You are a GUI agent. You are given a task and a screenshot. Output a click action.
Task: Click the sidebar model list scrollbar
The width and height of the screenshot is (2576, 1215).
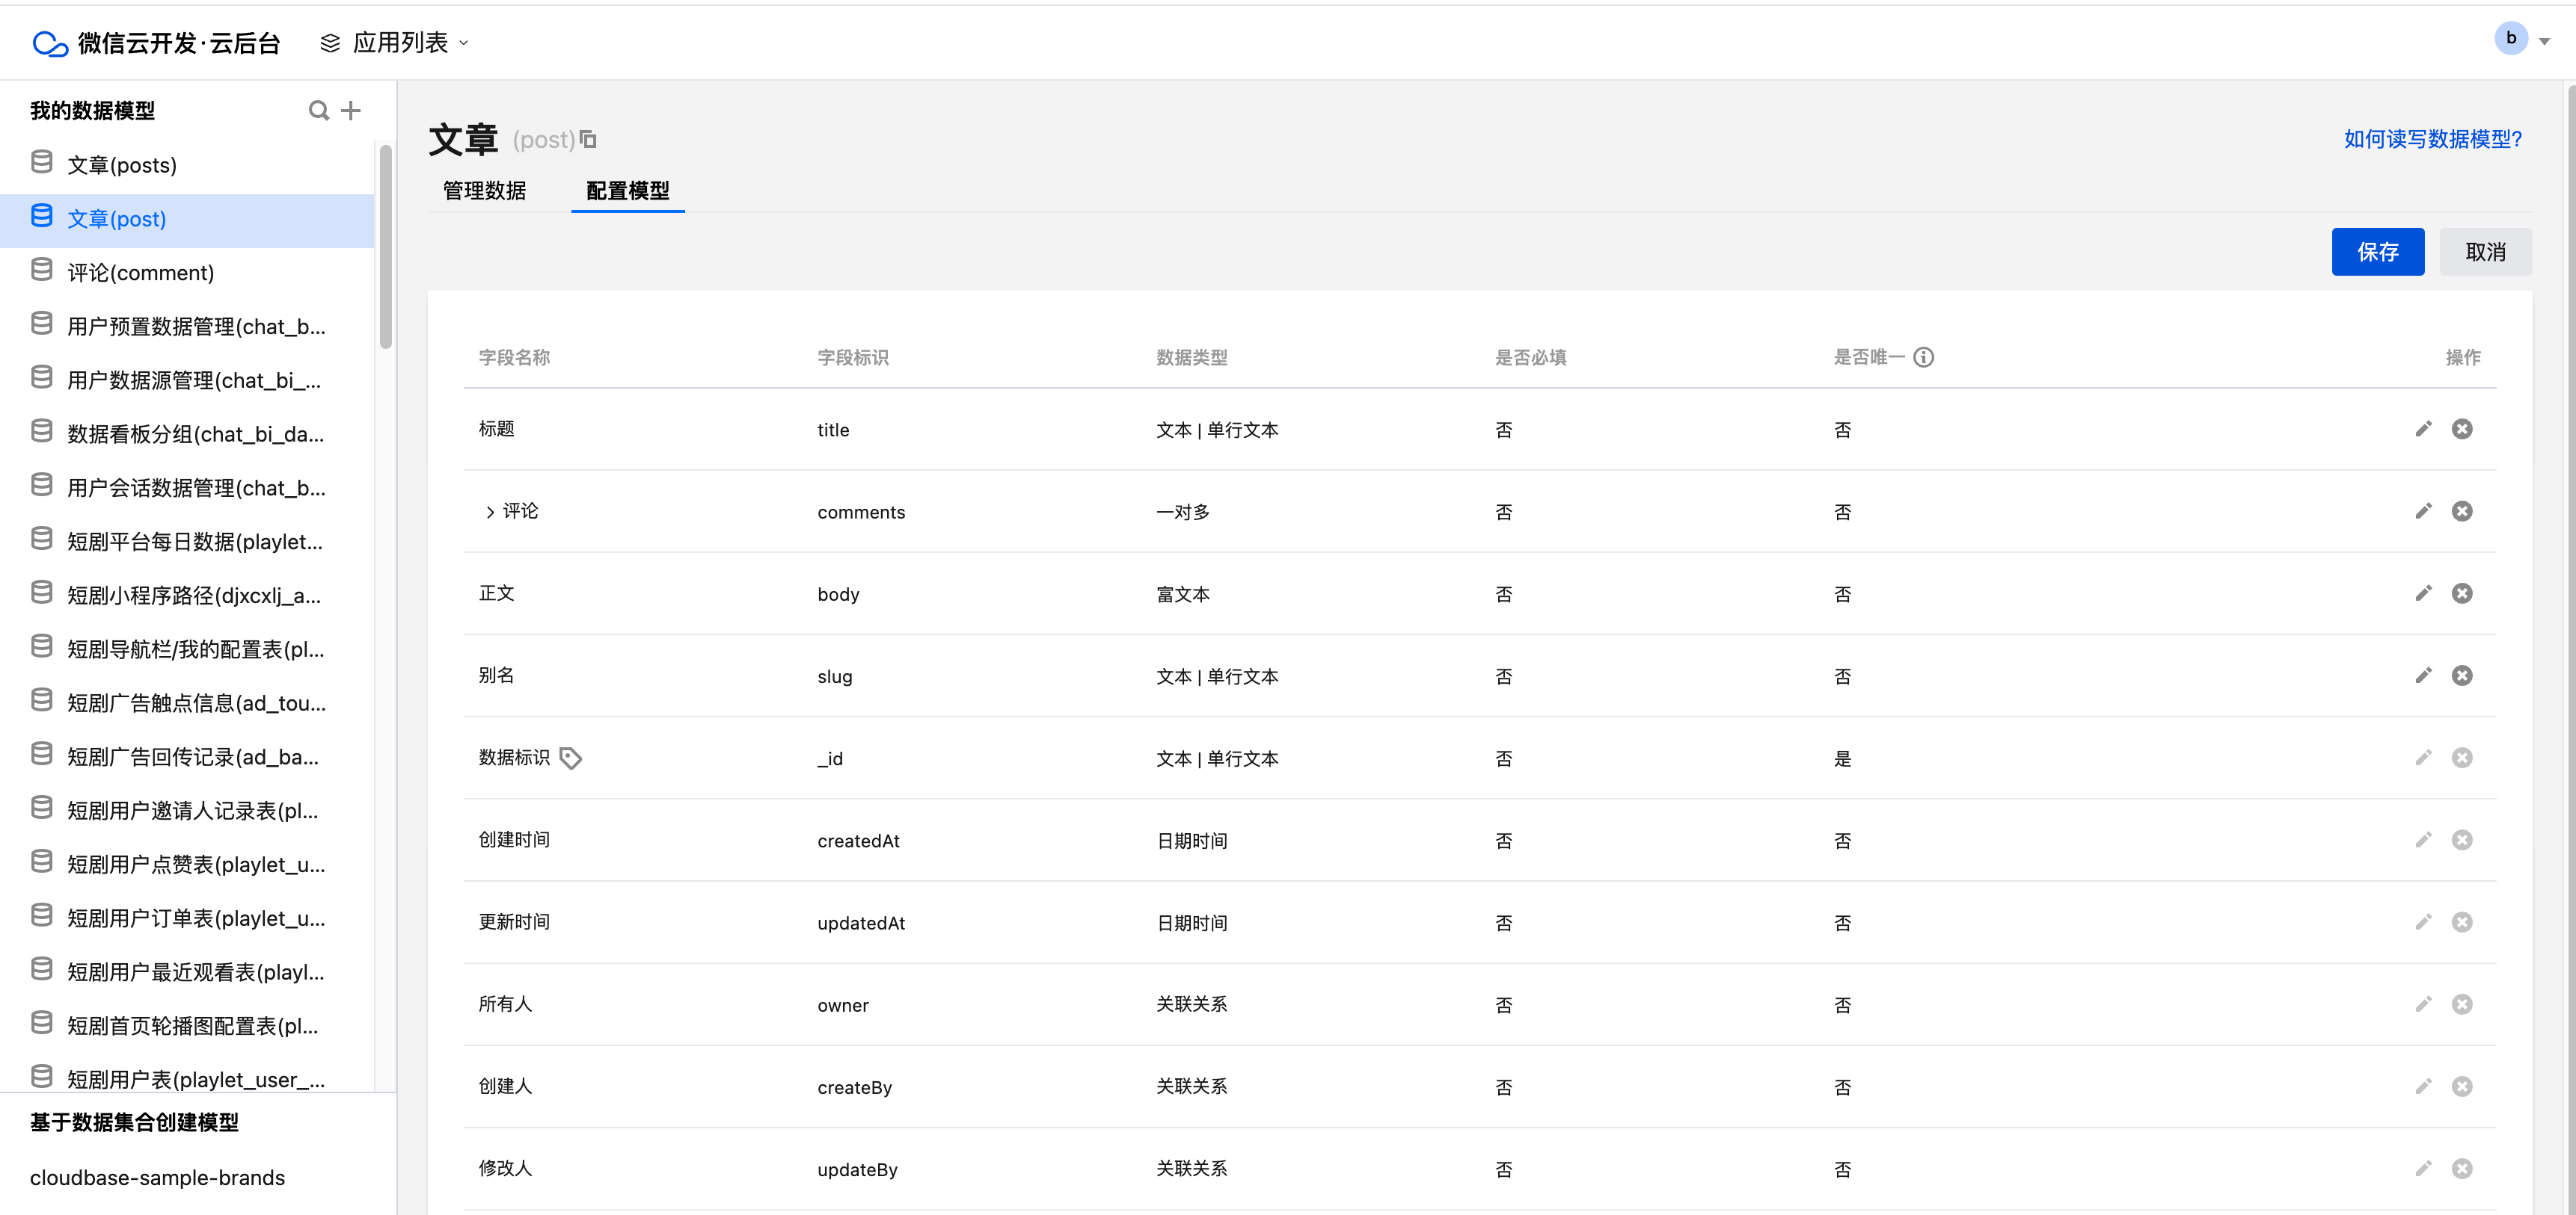pyautogui.click(x=386, y=246)
